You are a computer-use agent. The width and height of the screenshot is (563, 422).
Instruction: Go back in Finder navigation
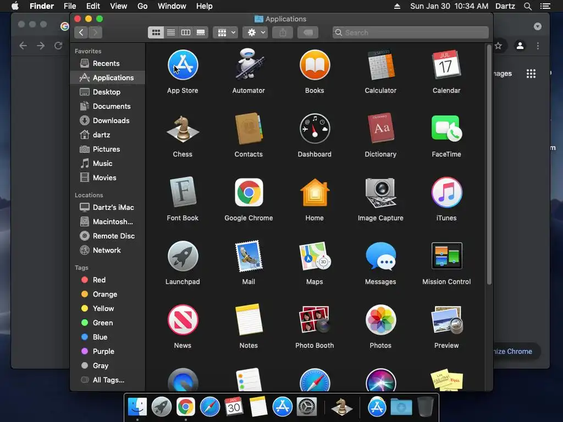(x=81, y=32)
